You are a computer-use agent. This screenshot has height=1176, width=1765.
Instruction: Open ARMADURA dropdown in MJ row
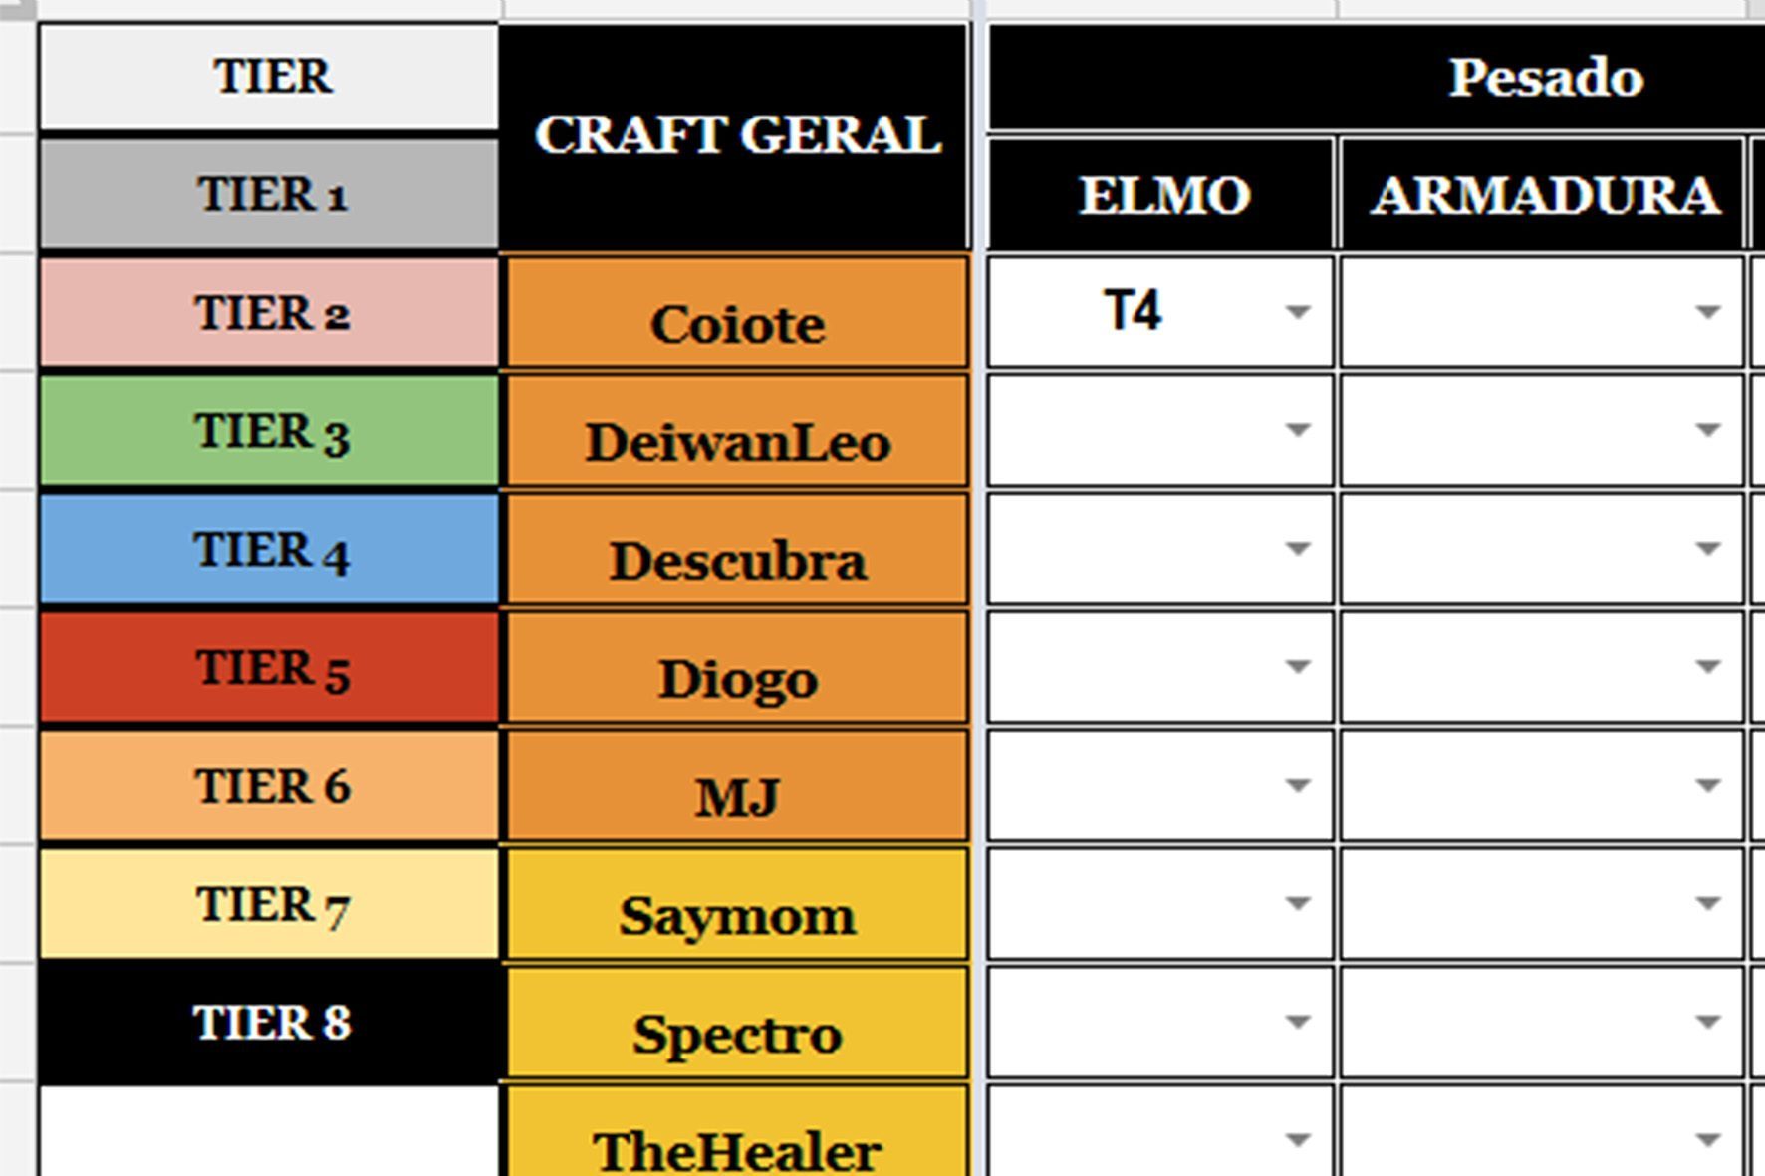point(1708,786)
